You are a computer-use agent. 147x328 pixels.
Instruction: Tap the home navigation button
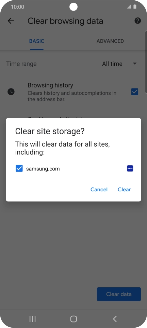(x=73, y=319)
